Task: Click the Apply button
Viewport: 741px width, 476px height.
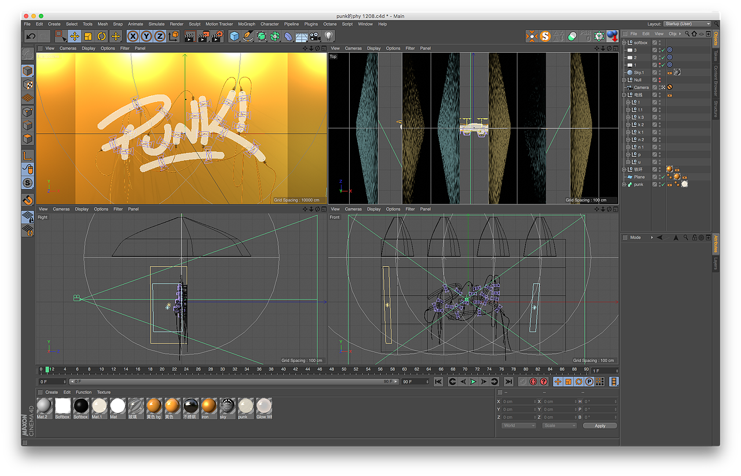Action: 600,426
